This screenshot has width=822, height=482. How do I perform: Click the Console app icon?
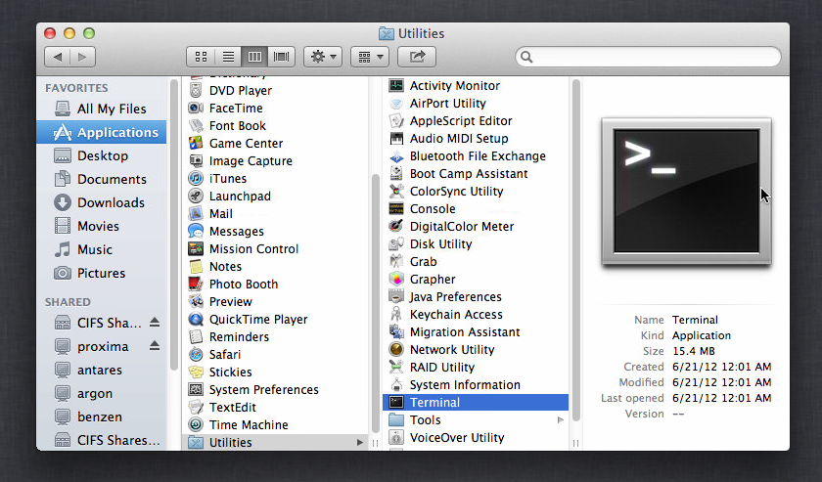point(396,208)
